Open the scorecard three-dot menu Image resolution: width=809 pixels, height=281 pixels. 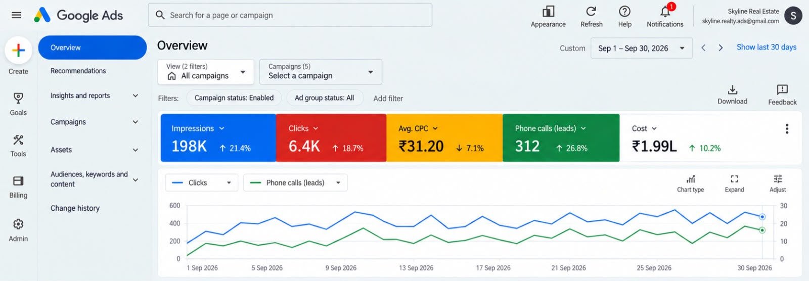tap(787, 129)
